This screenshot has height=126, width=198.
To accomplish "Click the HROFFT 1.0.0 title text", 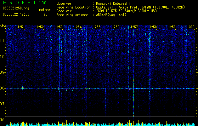I will click(25, 3).
